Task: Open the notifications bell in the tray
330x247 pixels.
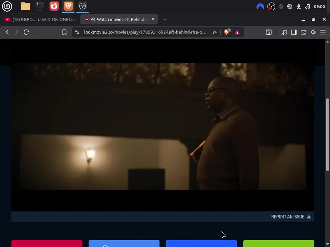Action: [299, 7]
